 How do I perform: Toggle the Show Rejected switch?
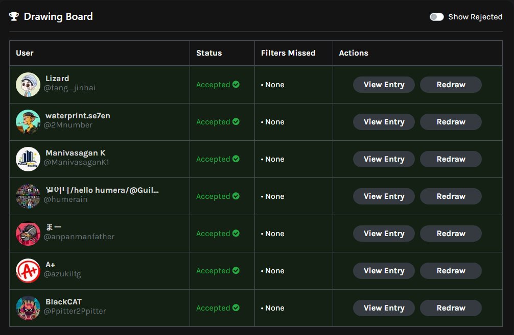[437, 17]
